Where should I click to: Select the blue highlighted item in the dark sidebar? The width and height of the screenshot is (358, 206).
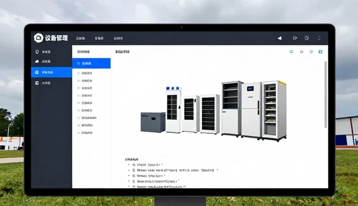click(x=51, y=72)
